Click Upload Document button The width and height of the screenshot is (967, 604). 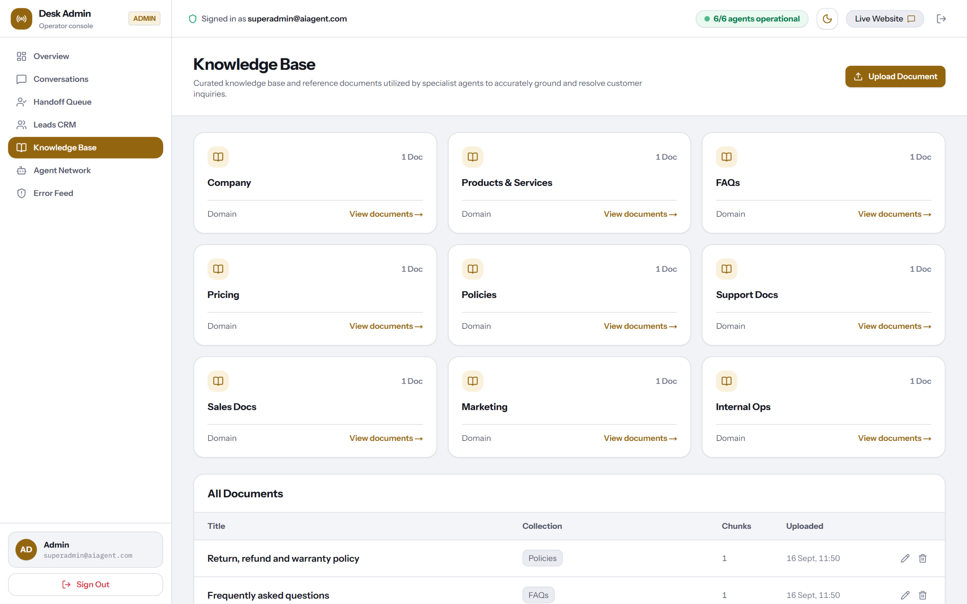click(895, 76)
